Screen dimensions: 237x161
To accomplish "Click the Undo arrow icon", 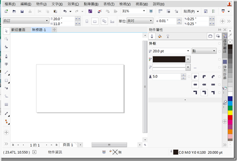I will [x=65, y=11].
